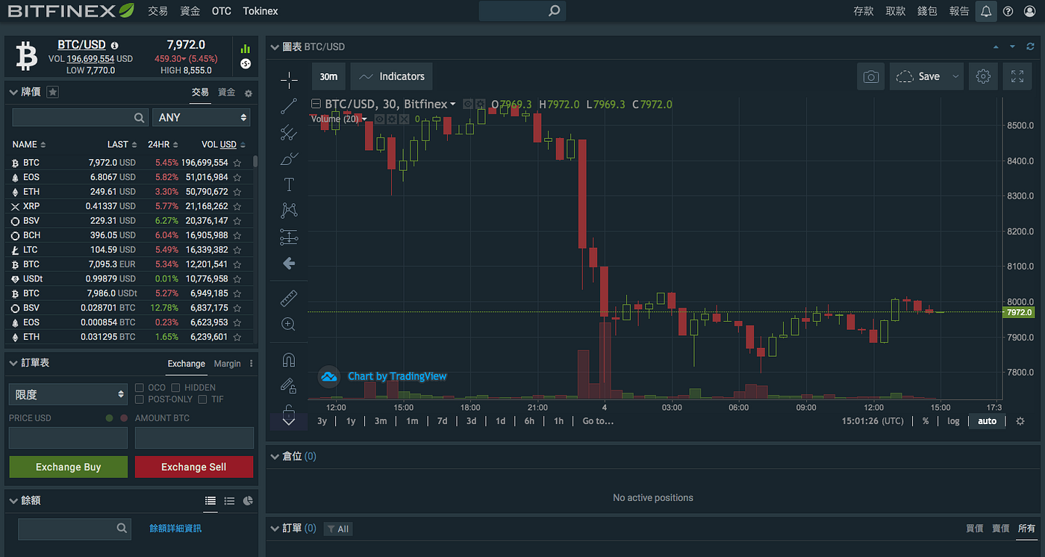Open the Save dropdown arrow
The width and height of the screenshot is (1045, 557).
tap(955, 76)
